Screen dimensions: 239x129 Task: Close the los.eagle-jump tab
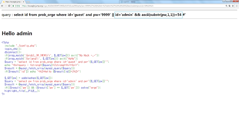coord(23,2)
